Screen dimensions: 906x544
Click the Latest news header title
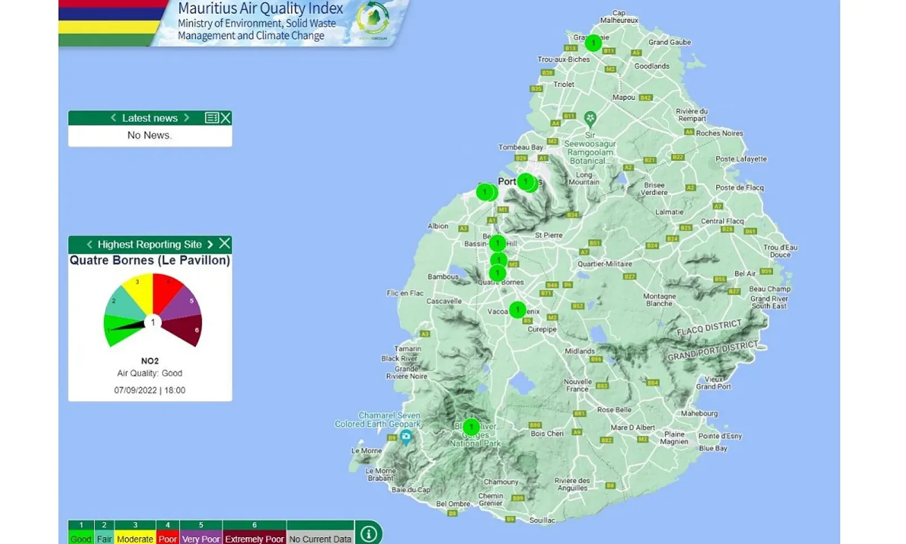click(x=149, y=118)
